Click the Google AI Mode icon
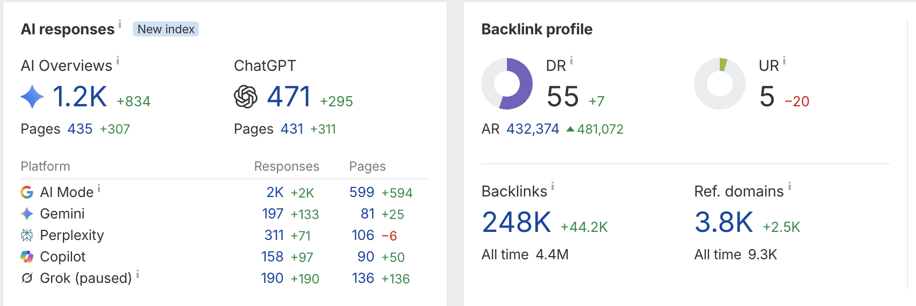 click(27, 192)
